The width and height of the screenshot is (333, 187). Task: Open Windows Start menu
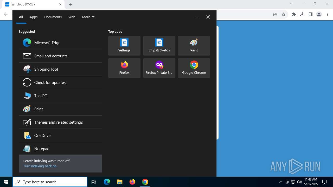(6, 182)
